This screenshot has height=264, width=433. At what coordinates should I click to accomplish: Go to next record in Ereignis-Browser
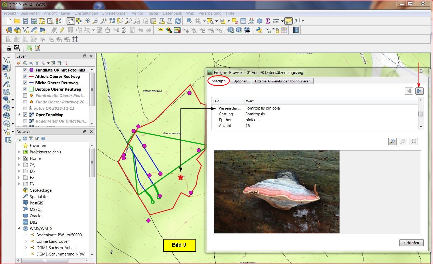point(419,91)
